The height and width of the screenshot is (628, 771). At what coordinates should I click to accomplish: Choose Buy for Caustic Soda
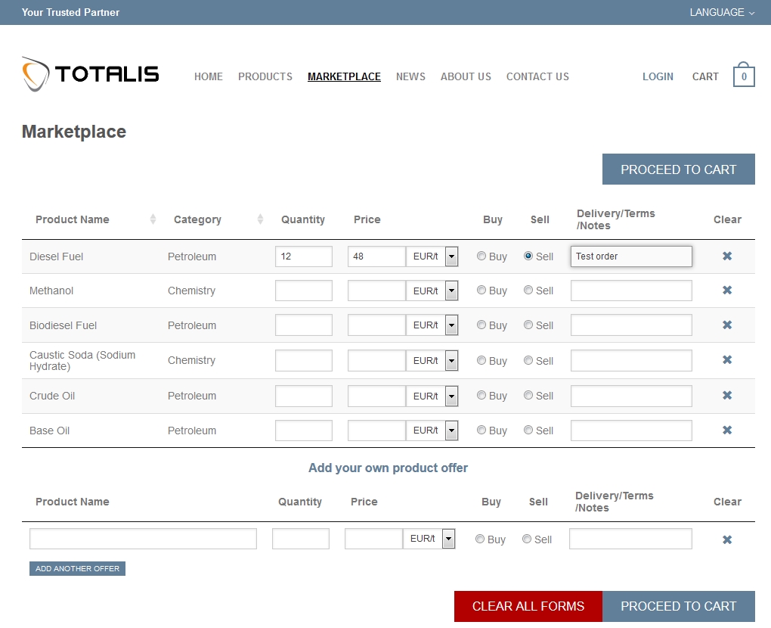coord(481,361)
